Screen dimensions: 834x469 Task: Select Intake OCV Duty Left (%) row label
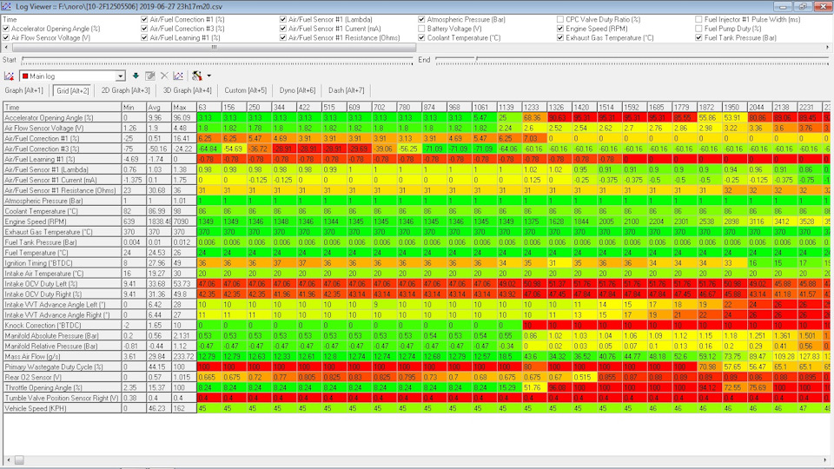(x=63, y=283)
